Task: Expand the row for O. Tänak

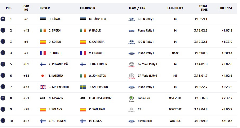Action: (3, 19)
